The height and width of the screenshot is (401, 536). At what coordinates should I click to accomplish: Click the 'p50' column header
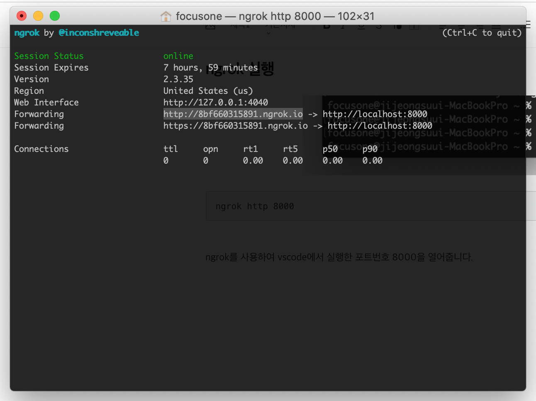[330, 149]
